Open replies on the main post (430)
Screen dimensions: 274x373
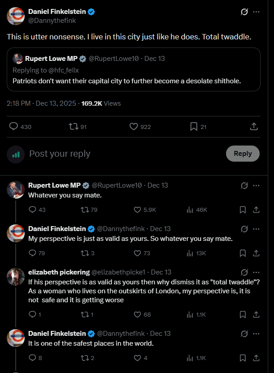[14, 127]
